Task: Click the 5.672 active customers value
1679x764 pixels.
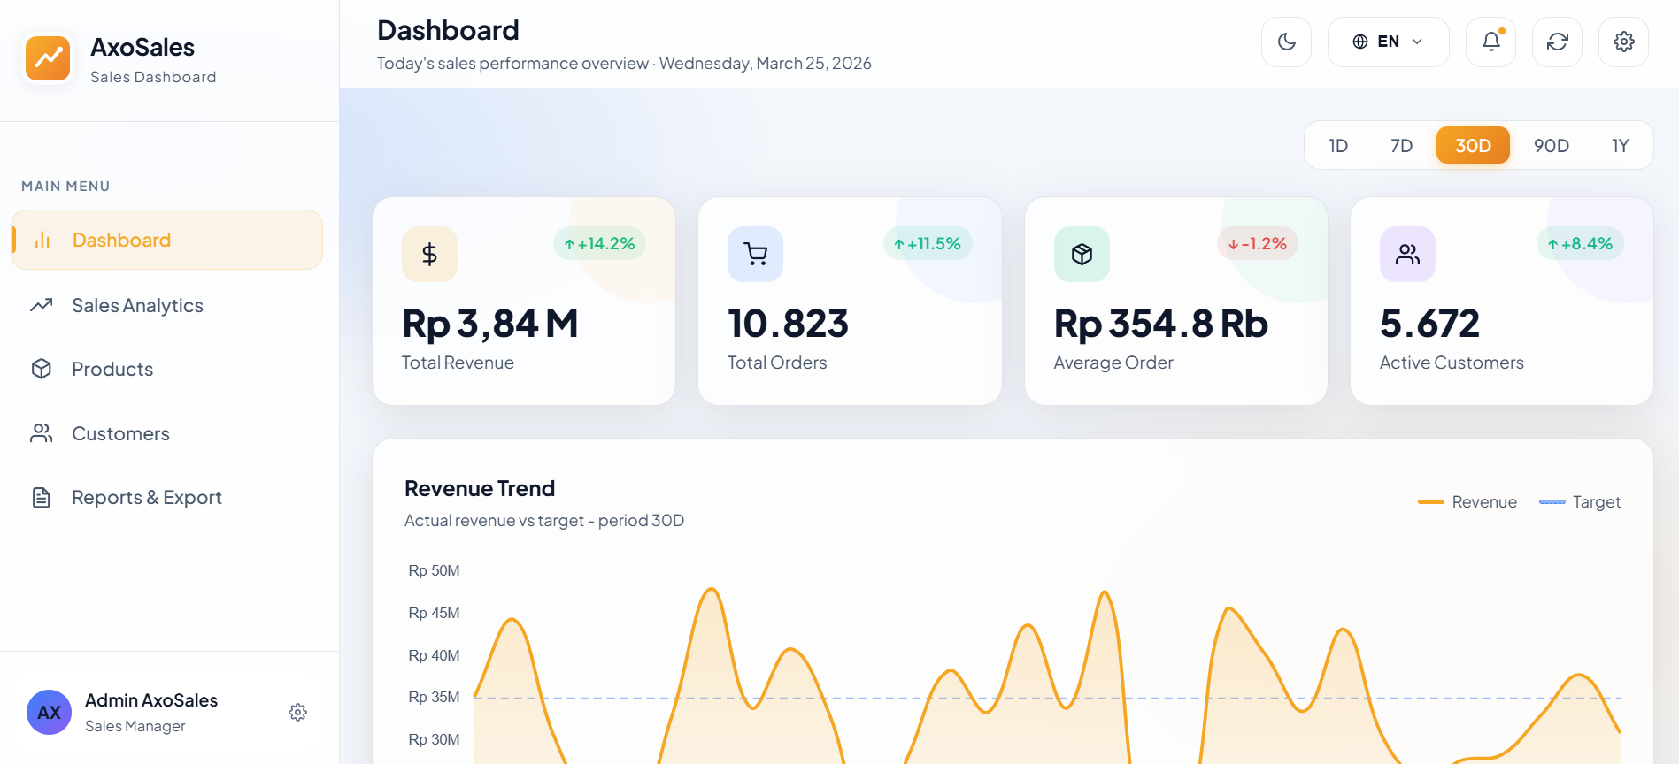Action: [1429, 324]
